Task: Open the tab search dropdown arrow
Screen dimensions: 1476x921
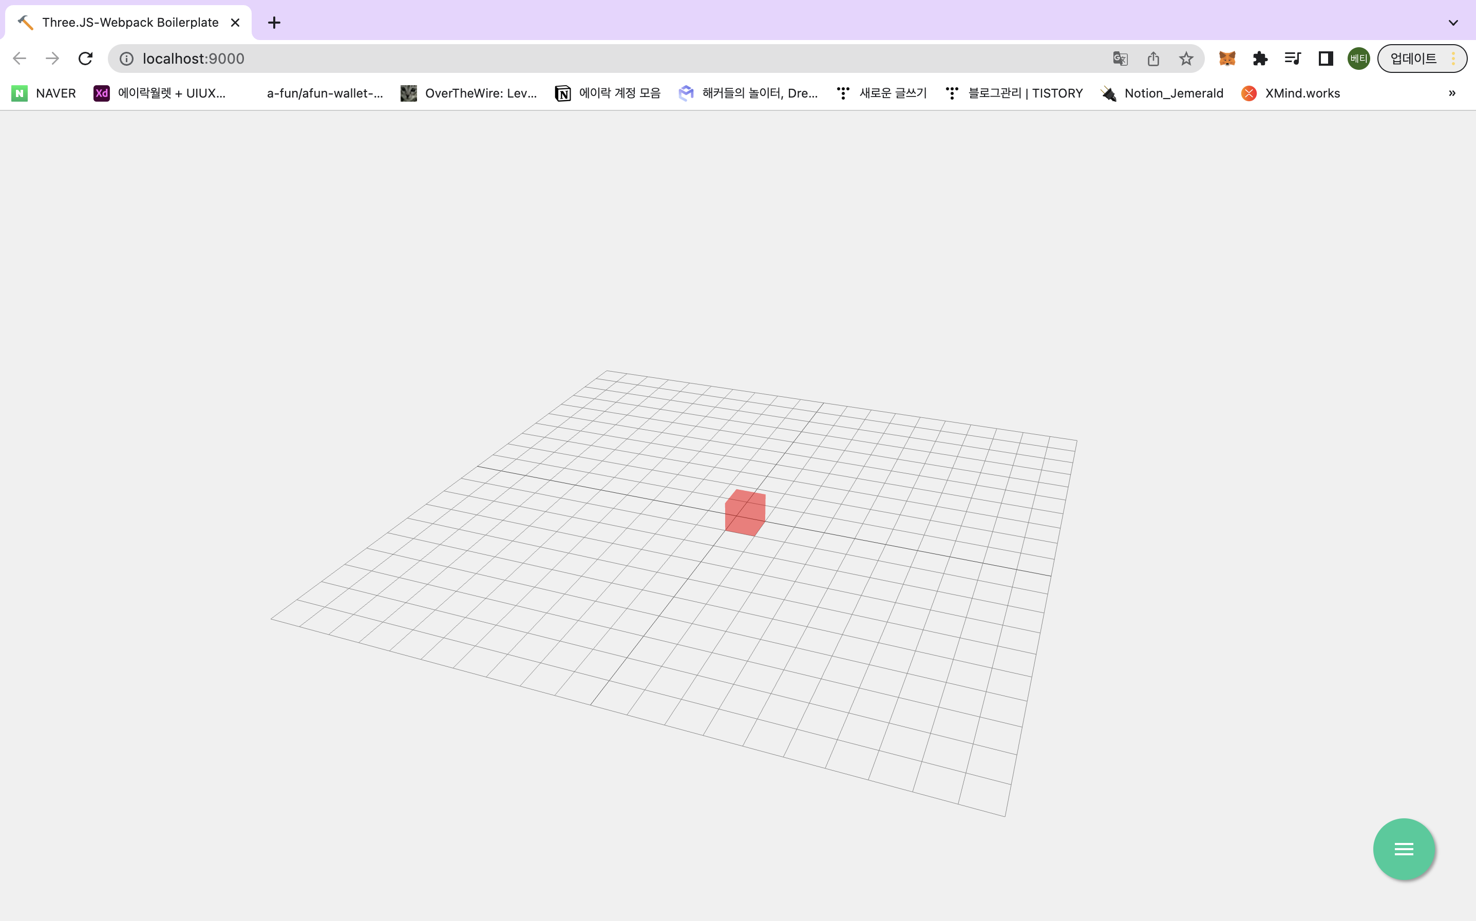Action: click(1453, 23)
